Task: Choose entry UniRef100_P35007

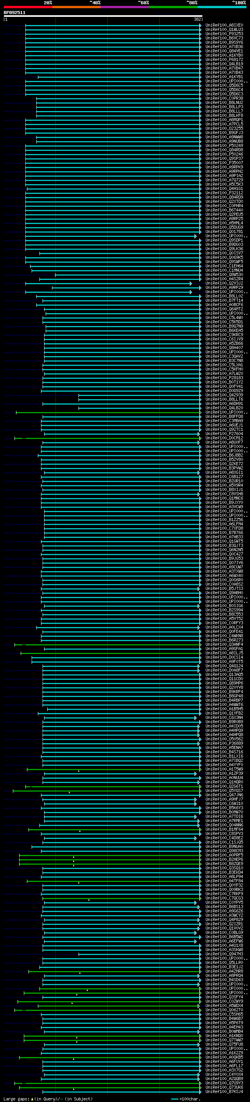Action: [224, 163]
